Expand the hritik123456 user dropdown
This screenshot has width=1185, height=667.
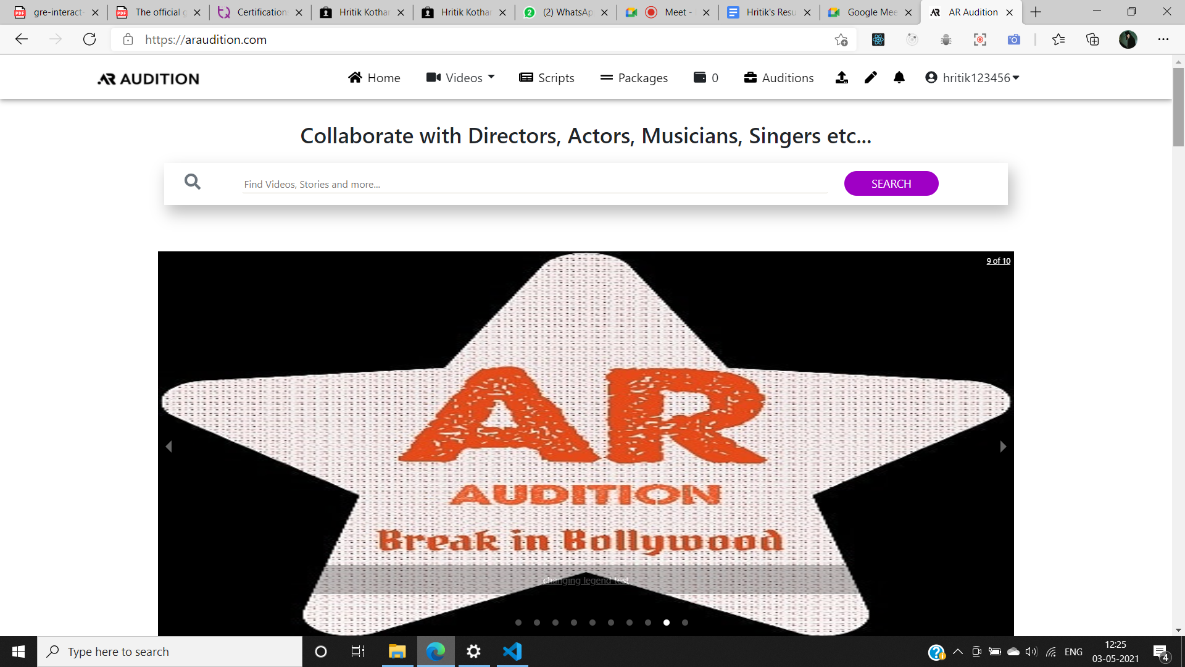point(972,78)
